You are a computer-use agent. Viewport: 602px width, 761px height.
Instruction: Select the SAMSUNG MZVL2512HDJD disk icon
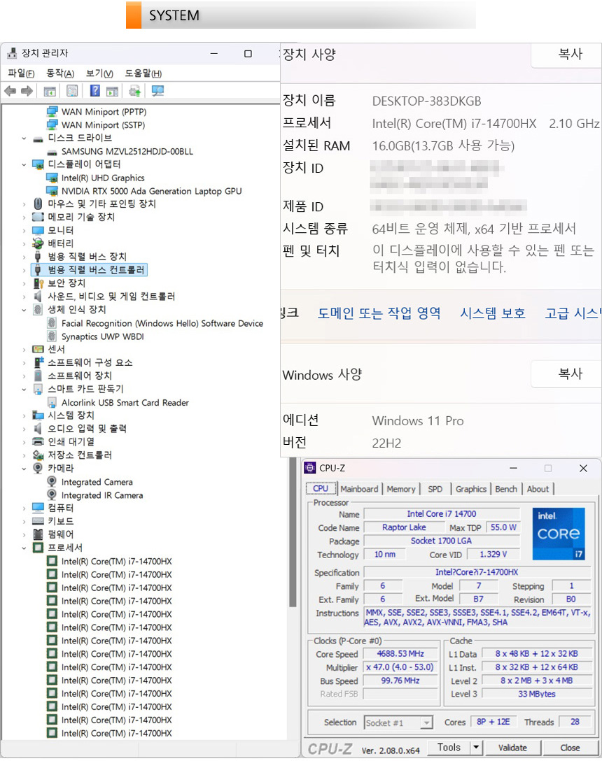[x=52, y=152]
